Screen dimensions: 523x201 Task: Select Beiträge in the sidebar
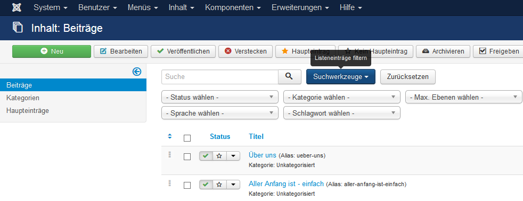(73, 85)
